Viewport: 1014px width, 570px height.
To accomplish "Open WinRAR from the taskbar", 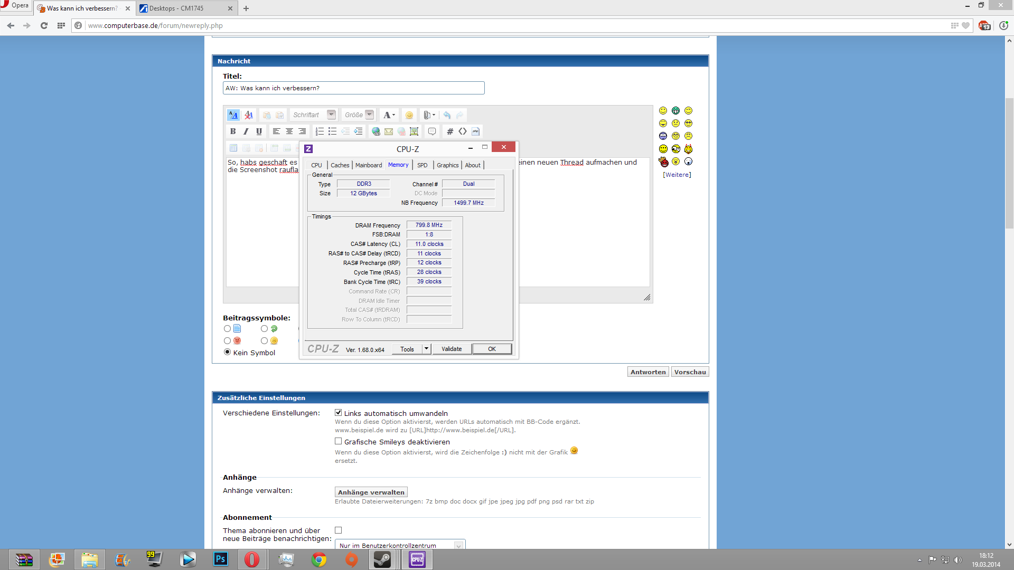I will [x=24, y=559].
